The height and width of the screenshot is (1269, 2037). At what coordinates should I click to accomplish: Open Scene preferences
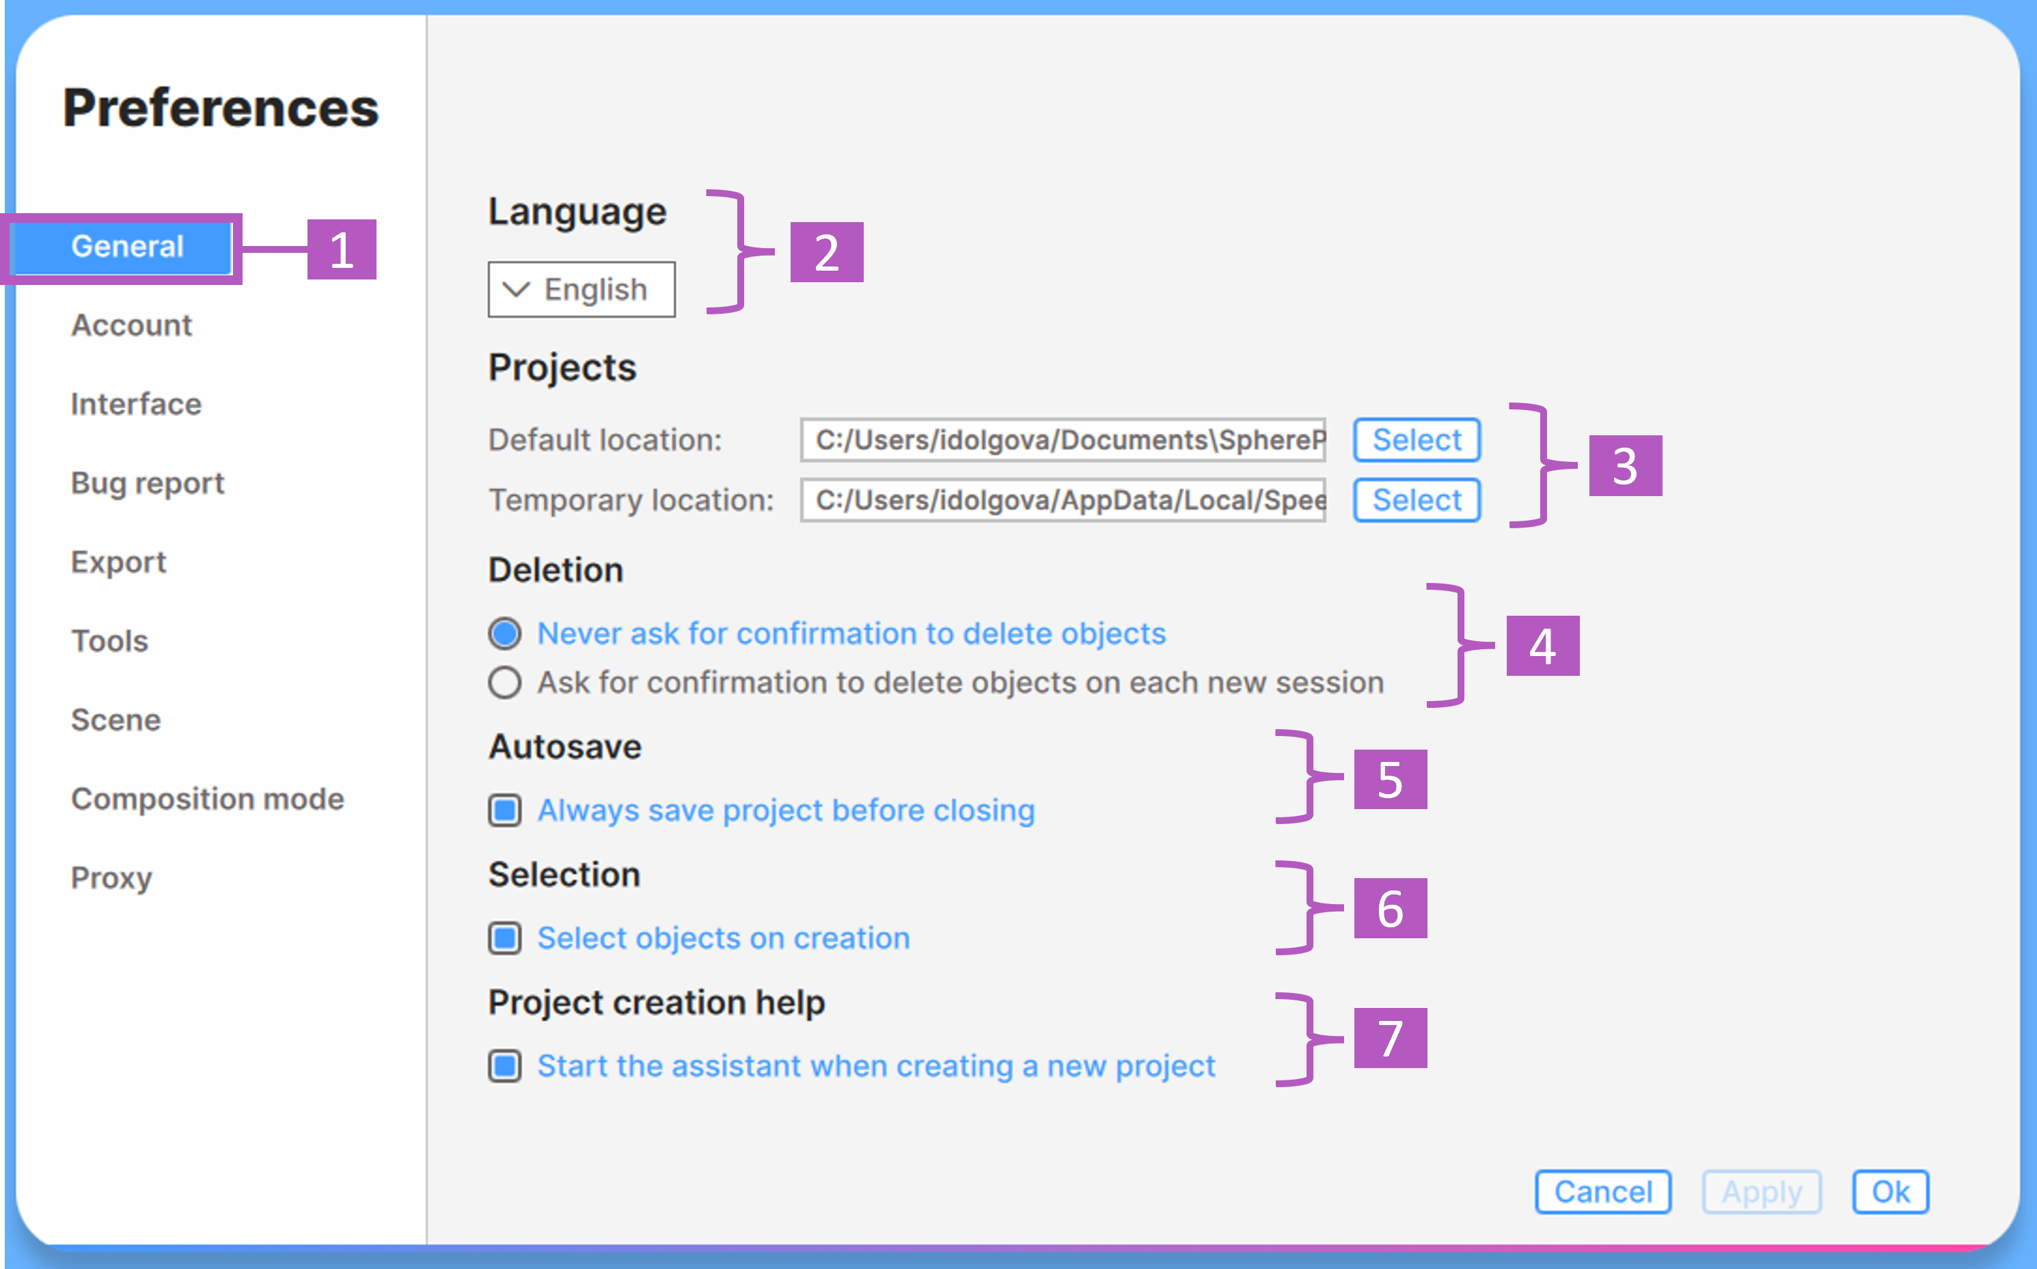116,720
